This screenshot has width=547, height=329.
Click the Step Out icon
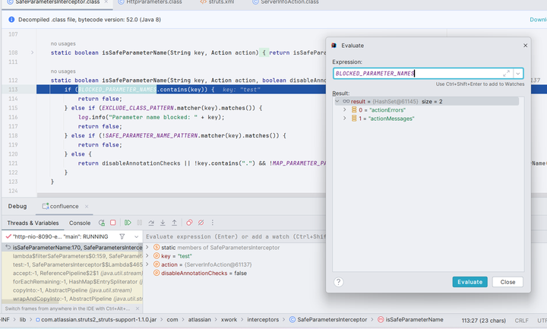[x=174, y=223]
